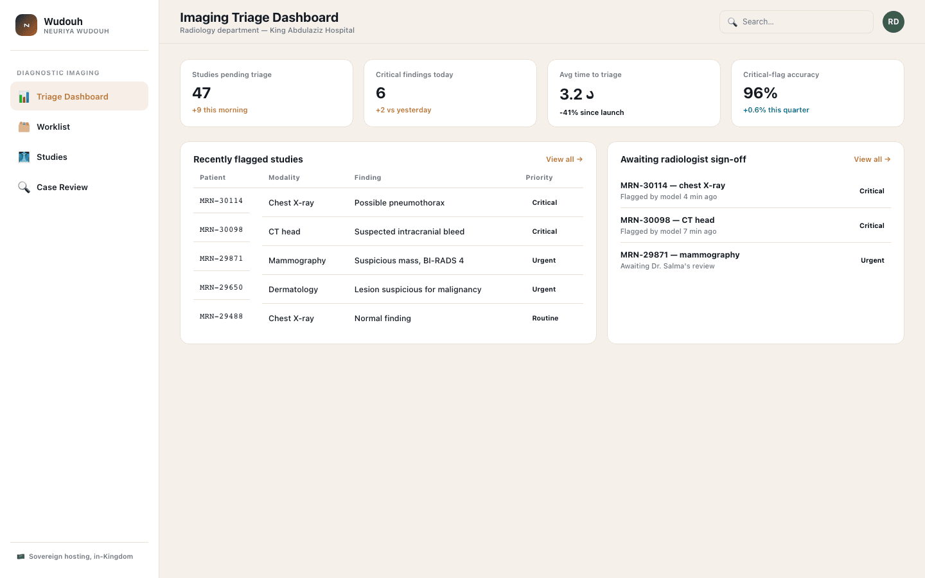Open Worklist in sidebar
The image size is (925, 578).
(x=79, y=127)
